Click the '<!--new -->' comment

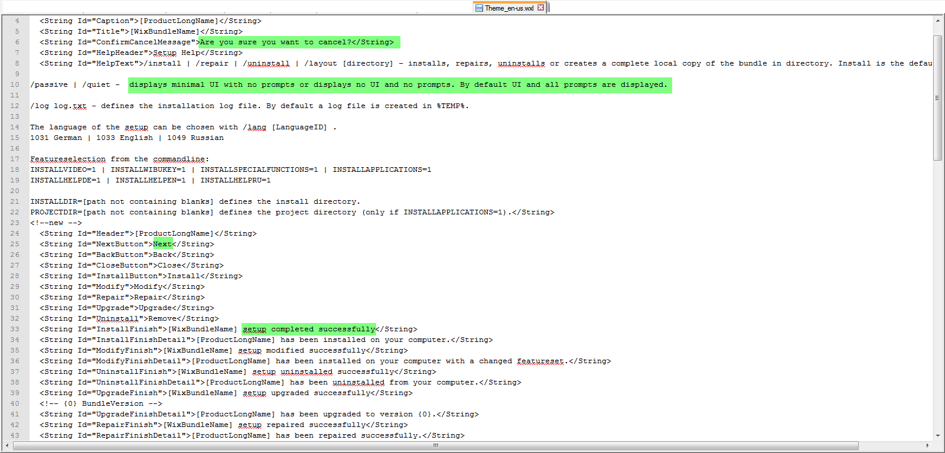(x=56, y=223)
